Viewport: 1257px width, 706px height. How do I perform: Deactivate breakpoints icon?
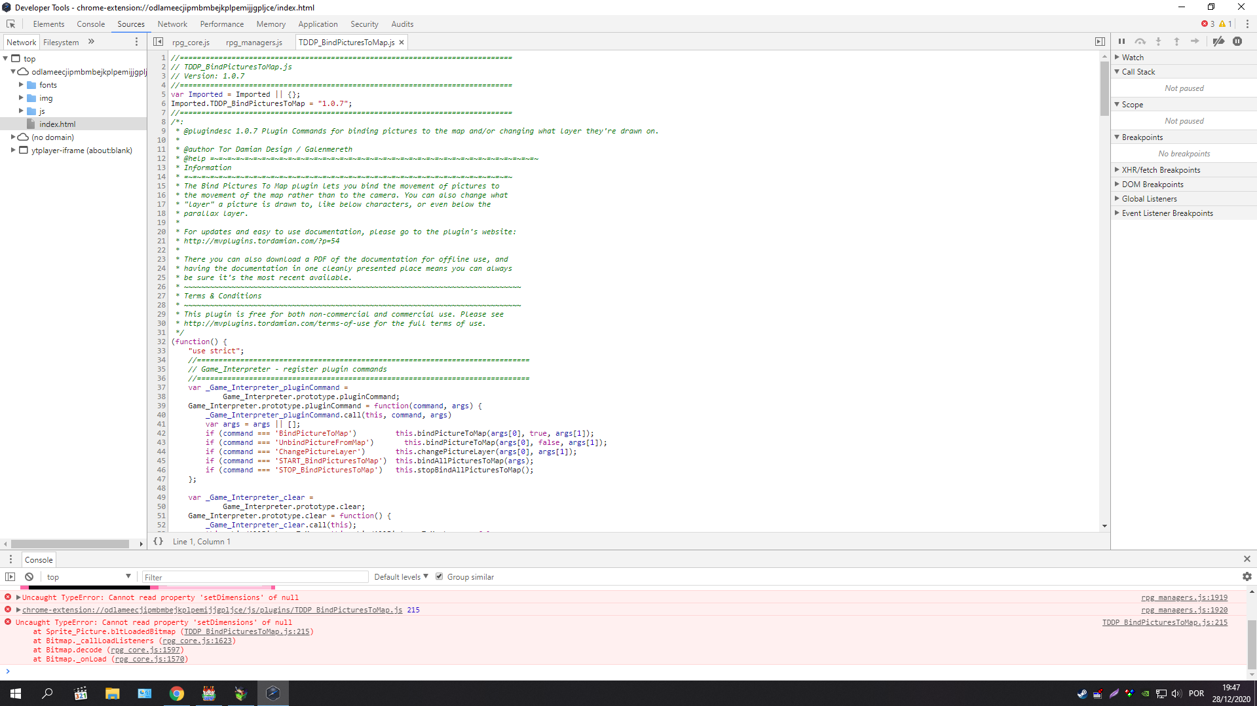[1218, 41]
